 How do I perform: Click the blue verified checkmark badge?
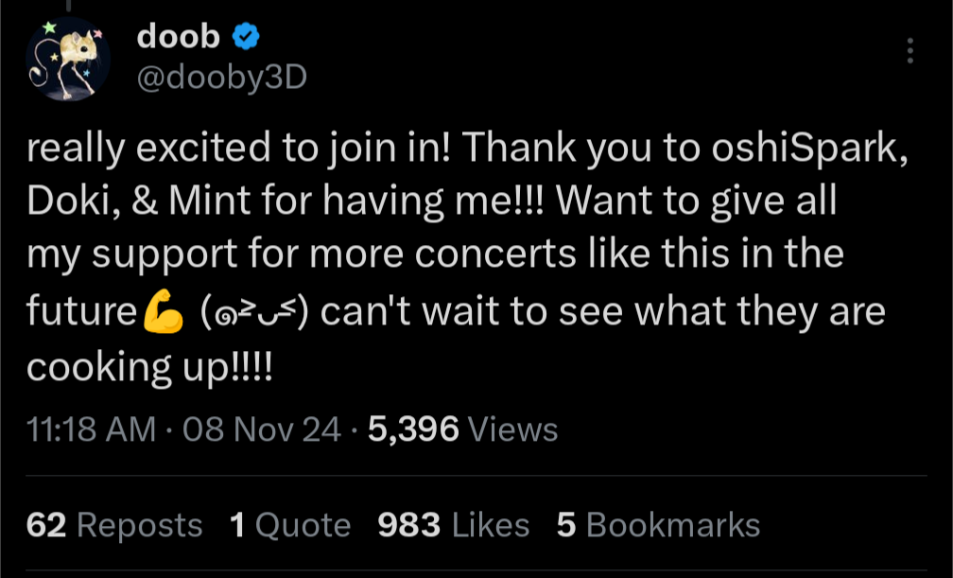coord(248,38)
